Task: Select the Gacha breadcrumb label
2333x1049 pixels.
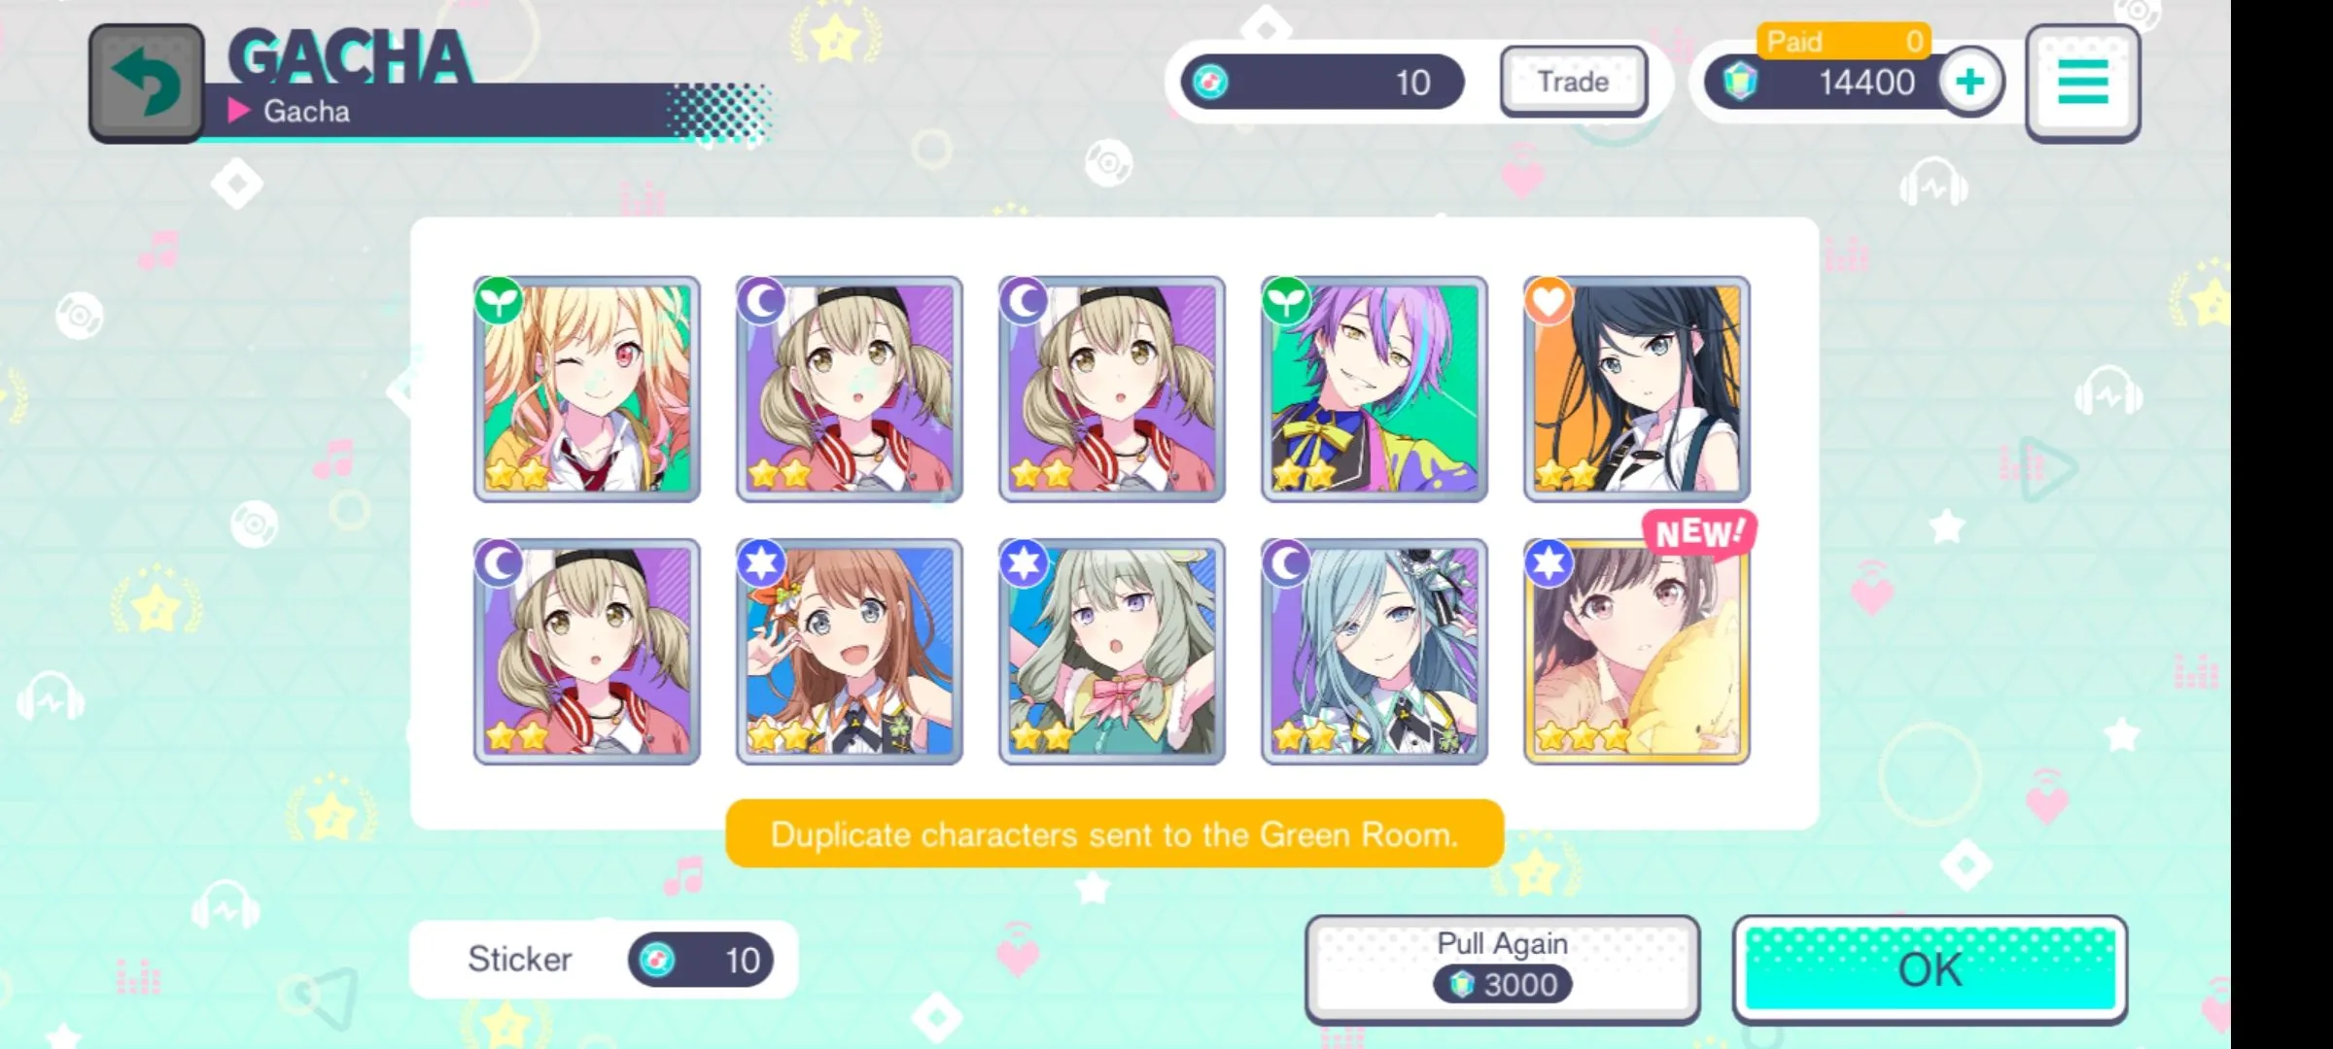Action: click(307, 112)
